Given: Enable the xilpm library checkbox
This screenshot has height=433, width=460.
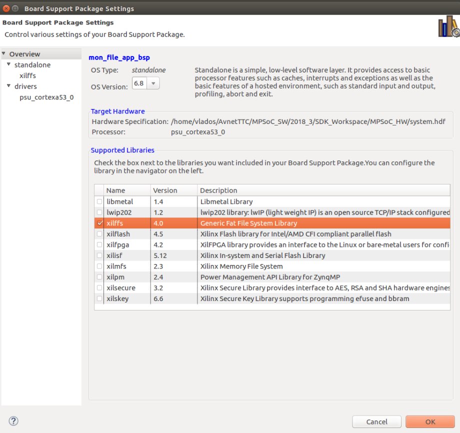Looking at the screenshot, I should (99, 276).
